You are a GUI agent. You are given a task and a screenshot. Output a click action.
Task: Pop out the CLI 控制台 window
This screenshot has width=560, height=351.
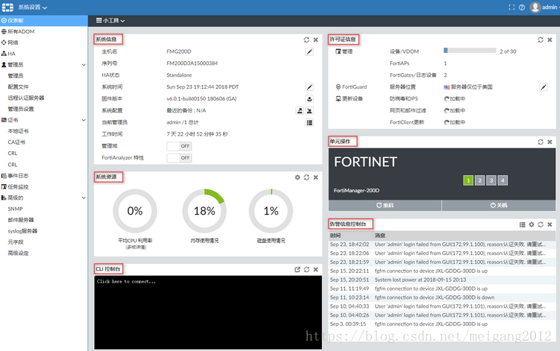pos(297,269)
